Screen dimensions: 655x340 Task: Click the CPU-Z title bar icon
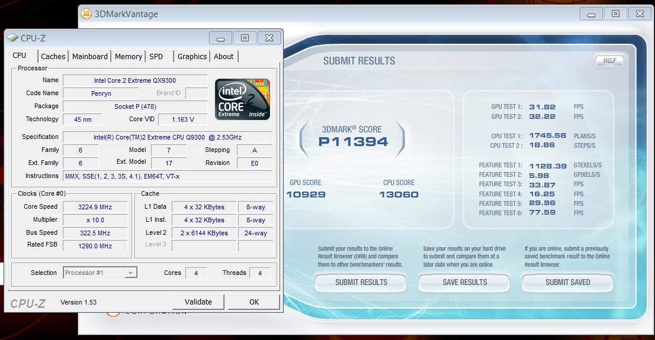[12, 38]
